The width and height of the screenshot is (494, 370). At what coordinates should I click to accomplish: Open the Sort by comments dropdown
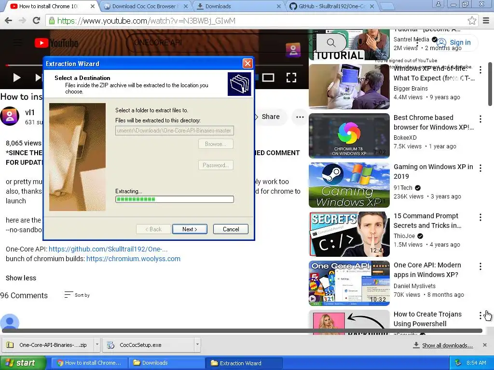pyautogui.click(x=77, y=295)
